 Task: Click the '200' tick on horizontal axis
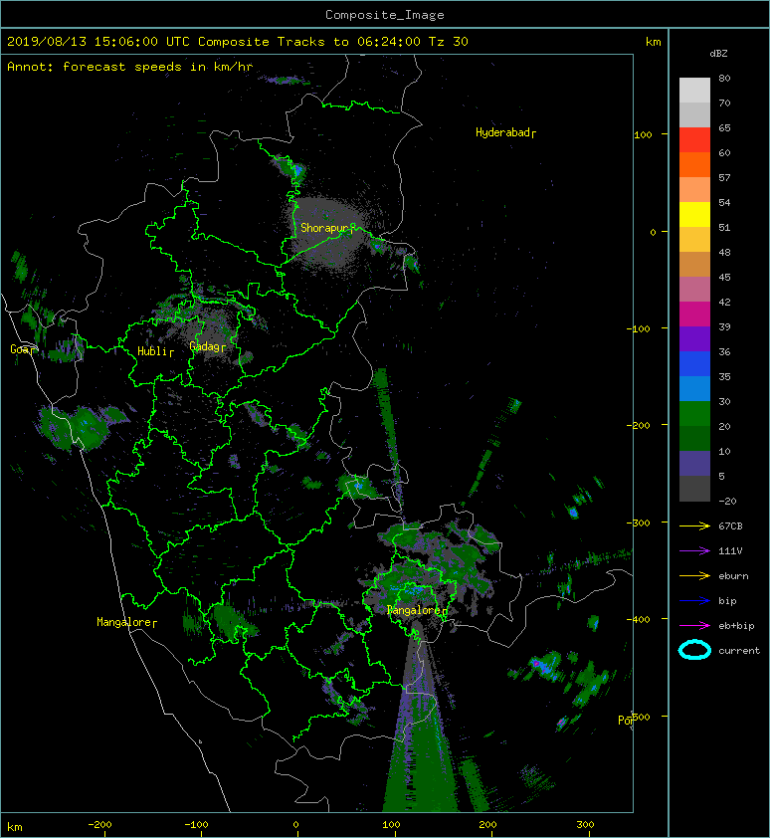487,825
